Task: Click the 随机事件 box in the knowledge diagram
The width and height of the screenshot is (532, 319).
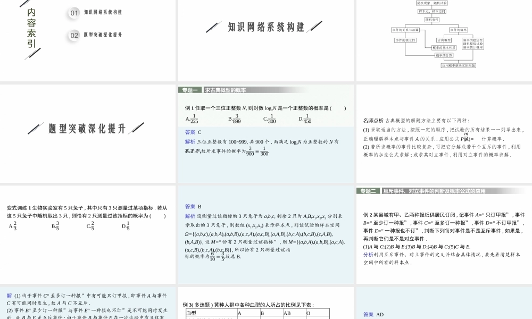Action: coord(431,20)
